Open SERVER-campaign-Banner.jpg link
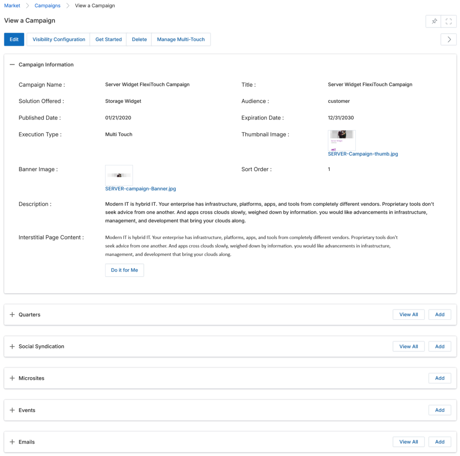 click(140, 189)
